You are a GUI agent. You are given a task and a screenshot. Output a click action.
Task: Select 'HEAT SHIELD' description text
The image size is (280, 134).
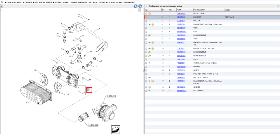tap(199, 91)
